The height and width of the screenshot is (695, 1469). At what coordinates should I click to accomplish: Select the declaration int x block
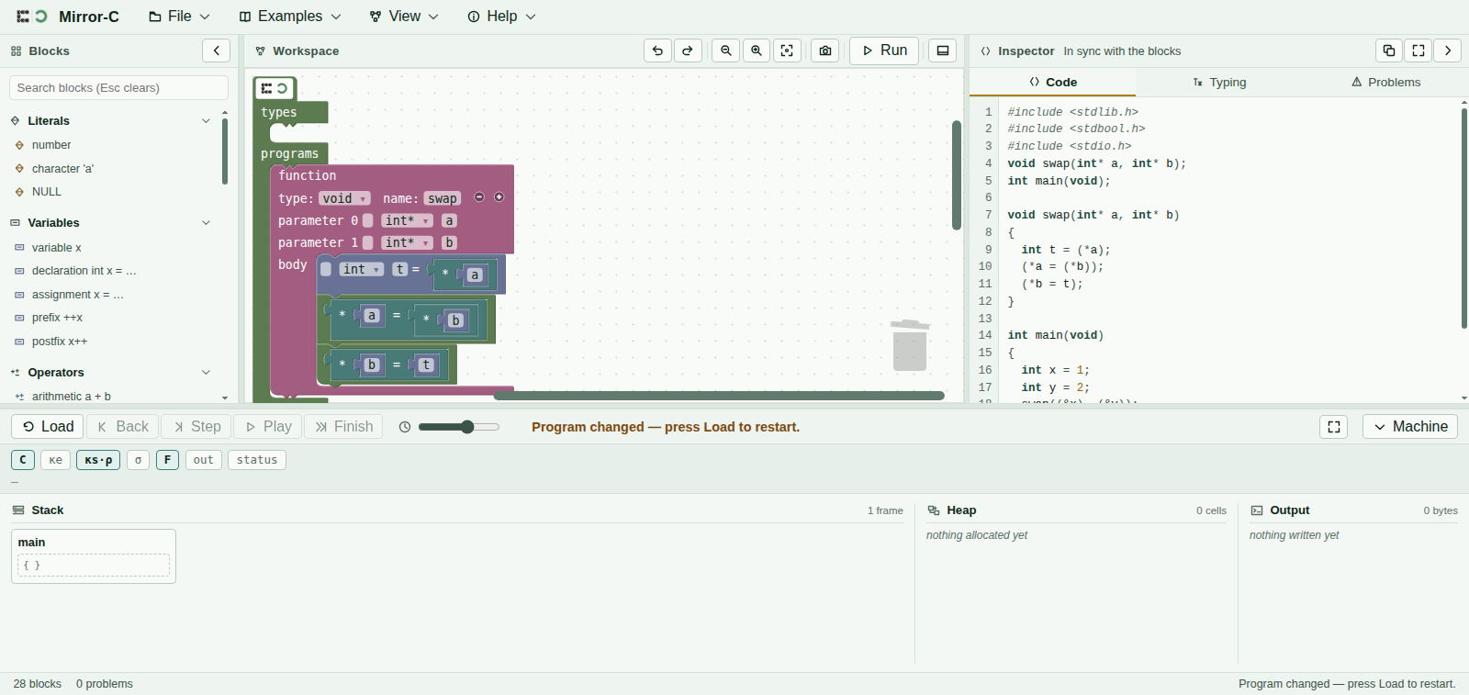pos(84,271)
